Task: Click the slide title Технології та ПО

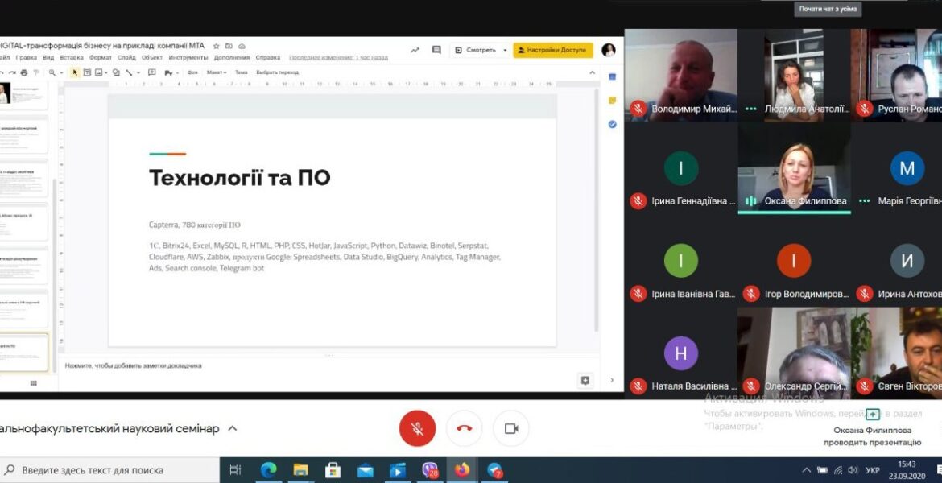Action: coord(240,178)
